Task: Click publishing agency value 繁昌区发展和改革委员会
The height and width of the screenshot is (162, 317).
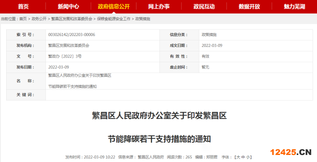Action: (x=69, y=46)
